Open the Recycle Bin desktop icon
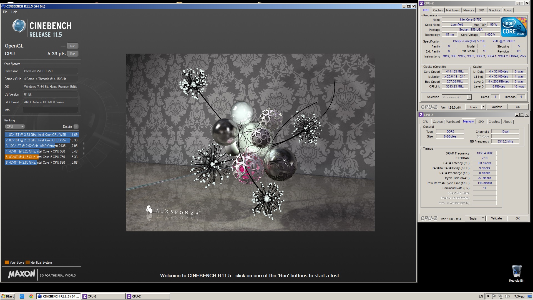This screenshot has height=300, width=533. coord(517,273)
